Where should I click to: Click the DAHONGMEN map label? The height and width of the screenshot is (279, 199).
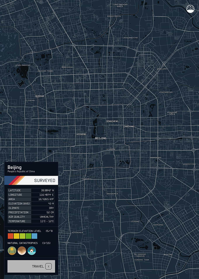112,194
